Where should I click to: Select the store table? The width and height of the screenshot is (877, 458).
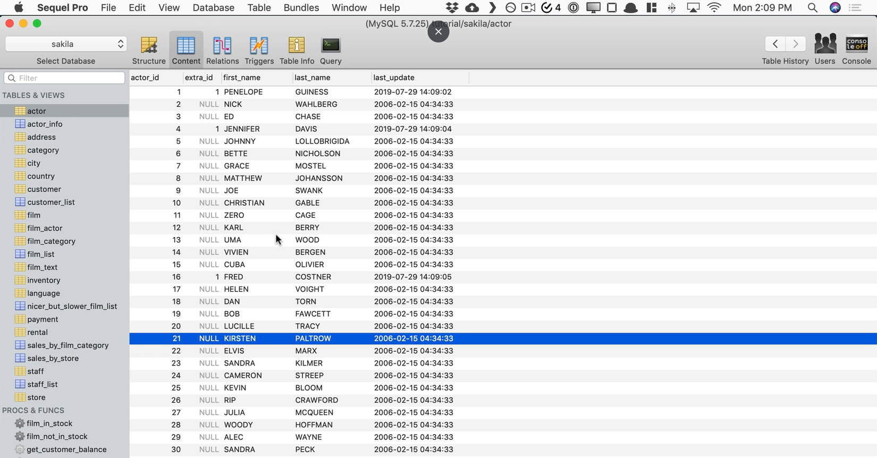pos(64,397)
